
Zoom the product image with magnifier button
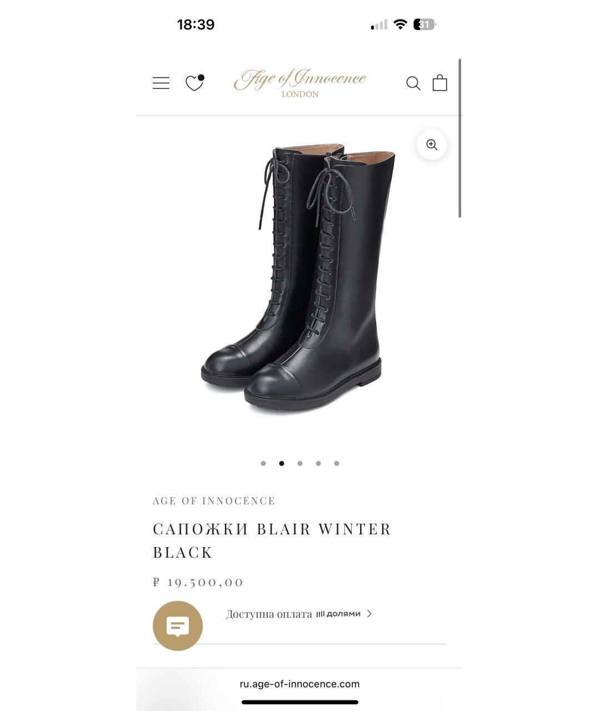[432, 145]
